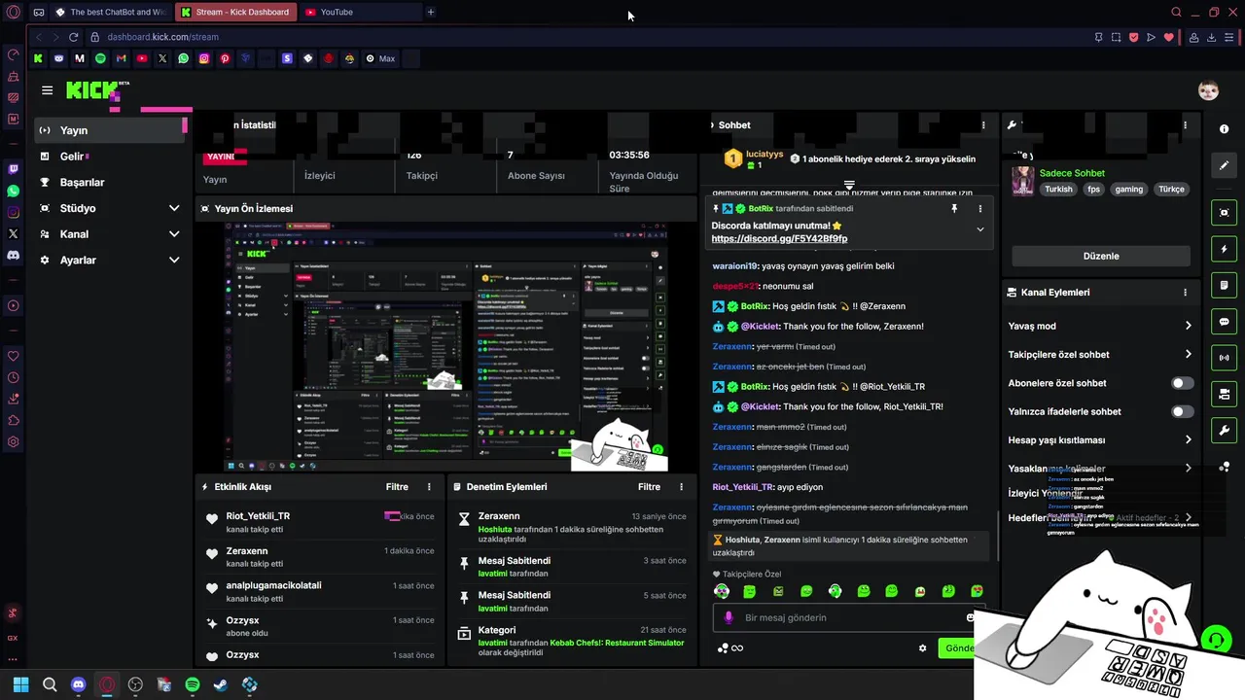Toggle the wrench tools widget icon

[1224, 430]
